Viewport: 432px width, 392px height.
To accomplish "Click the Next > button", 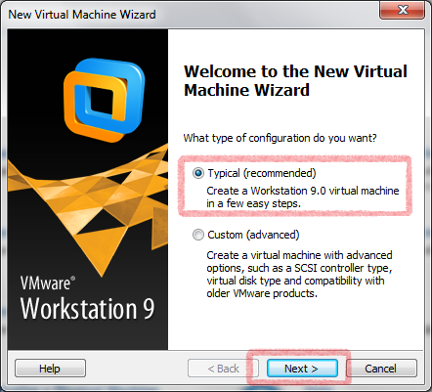I will (x=302, y=369).
